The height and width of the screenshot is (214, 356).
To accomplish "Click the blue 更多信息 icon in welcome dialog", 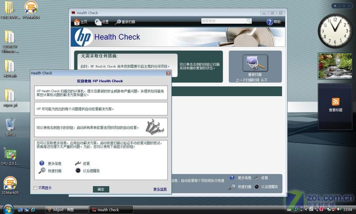I will [42, 163].
